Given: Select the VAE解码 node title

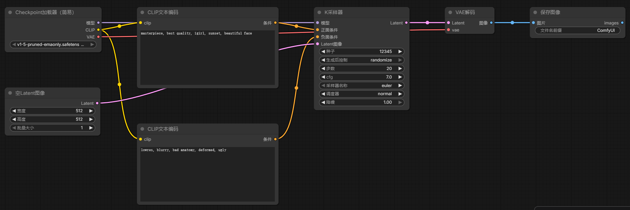Looking at the screenshot, I should point(465,12).
